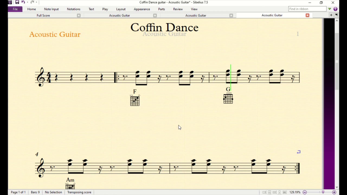Select the Review ribbon tab

178,9
